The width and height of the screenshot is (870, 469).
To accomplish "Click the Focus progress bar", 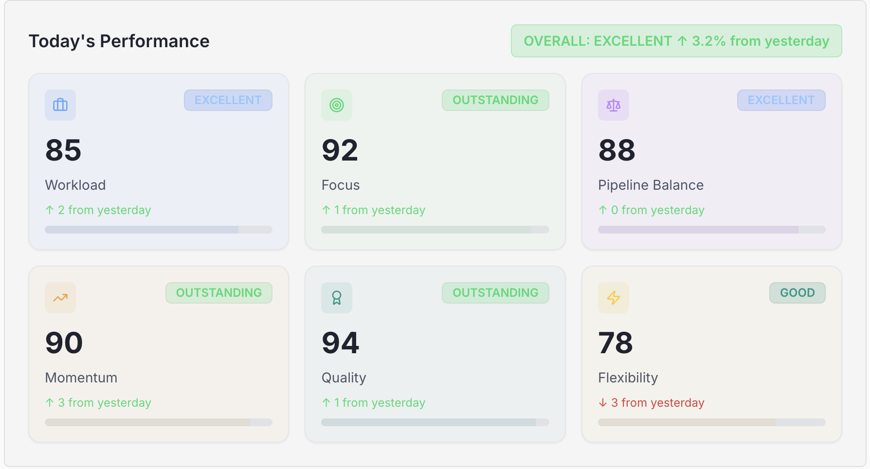I will [x=435, y=230].
